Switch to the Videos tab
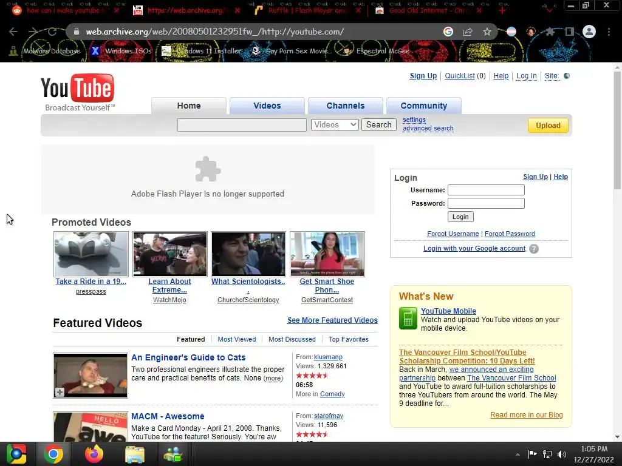 [x=267, y=106]
